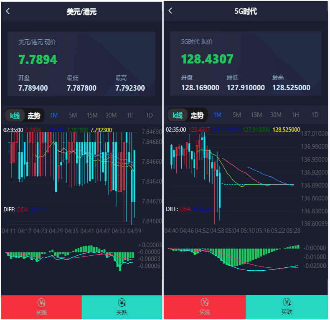Switch 5G时代 chart to 走势 mode
330x320 pixels.
pyautogui.click(x=197, y=115)
